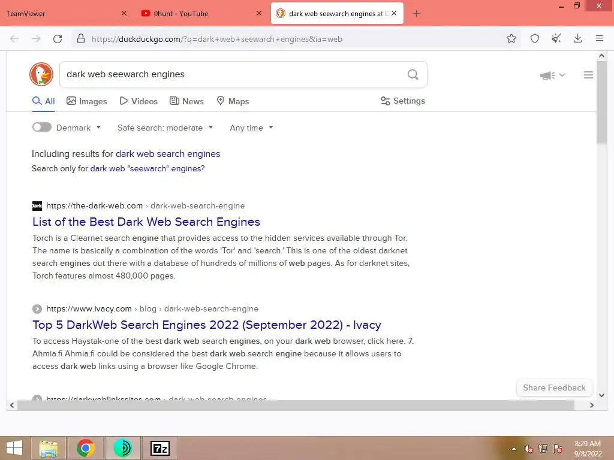
Task: Click the vertical scrollbar down arrow
Action: pos(601,395)
